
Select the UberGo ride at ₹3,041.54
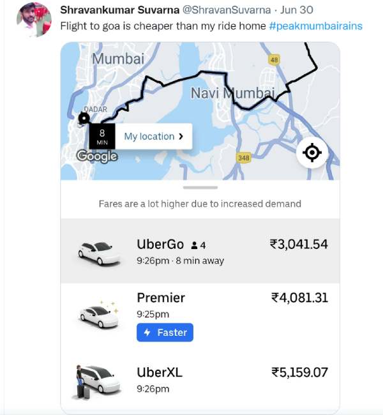[x=200, y=251]
